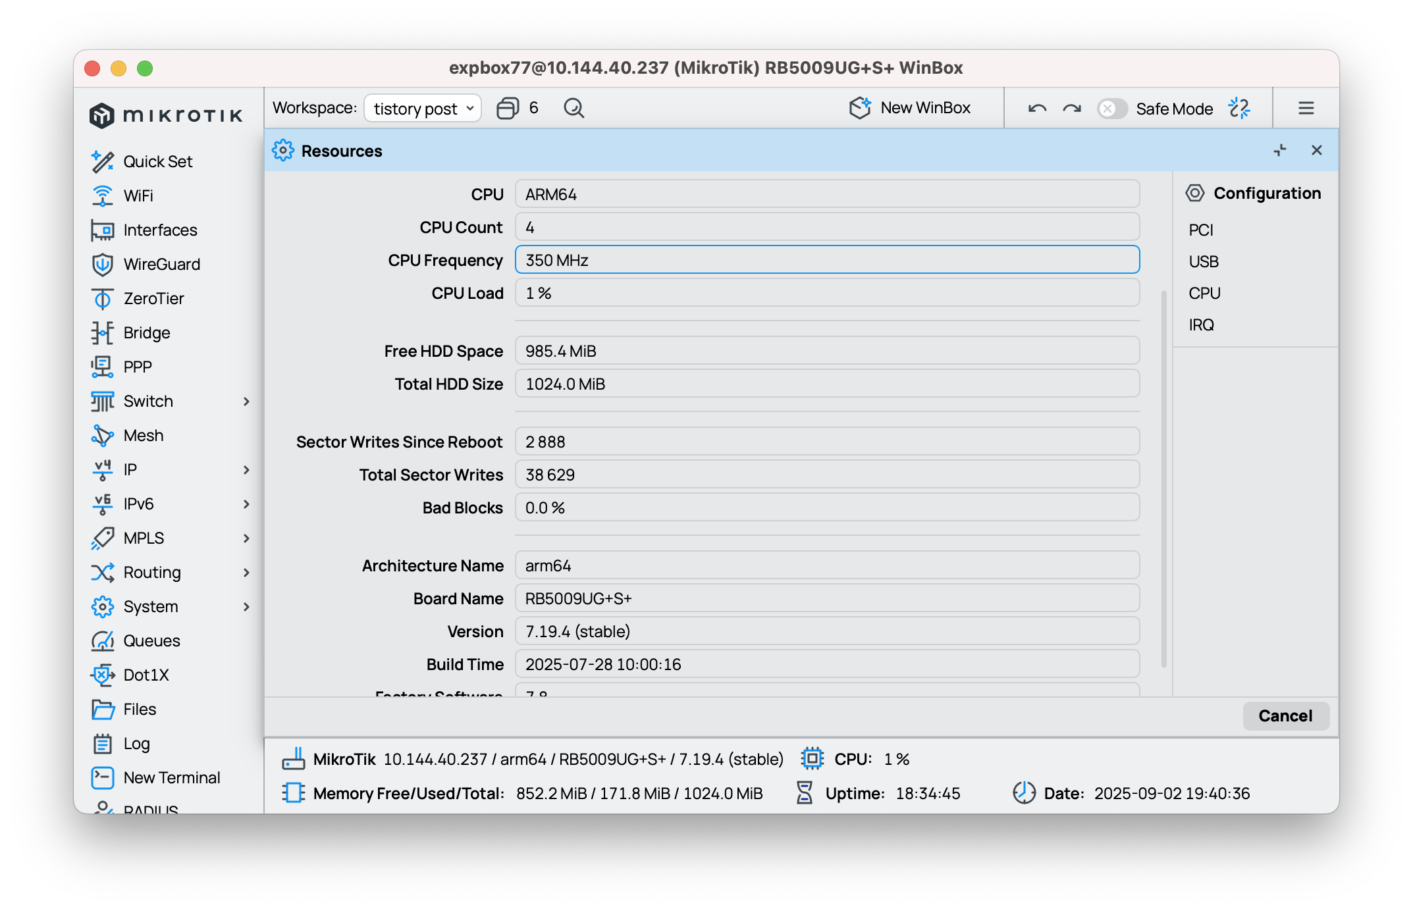
Task: Click the New WinBox button
Action: (909, 108)
